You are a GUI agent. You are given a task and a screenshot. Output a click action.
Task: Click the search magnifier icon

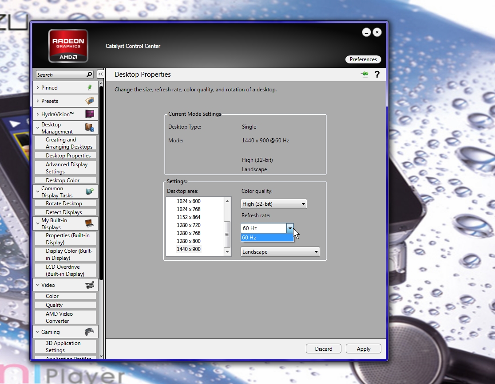point(89,75)
